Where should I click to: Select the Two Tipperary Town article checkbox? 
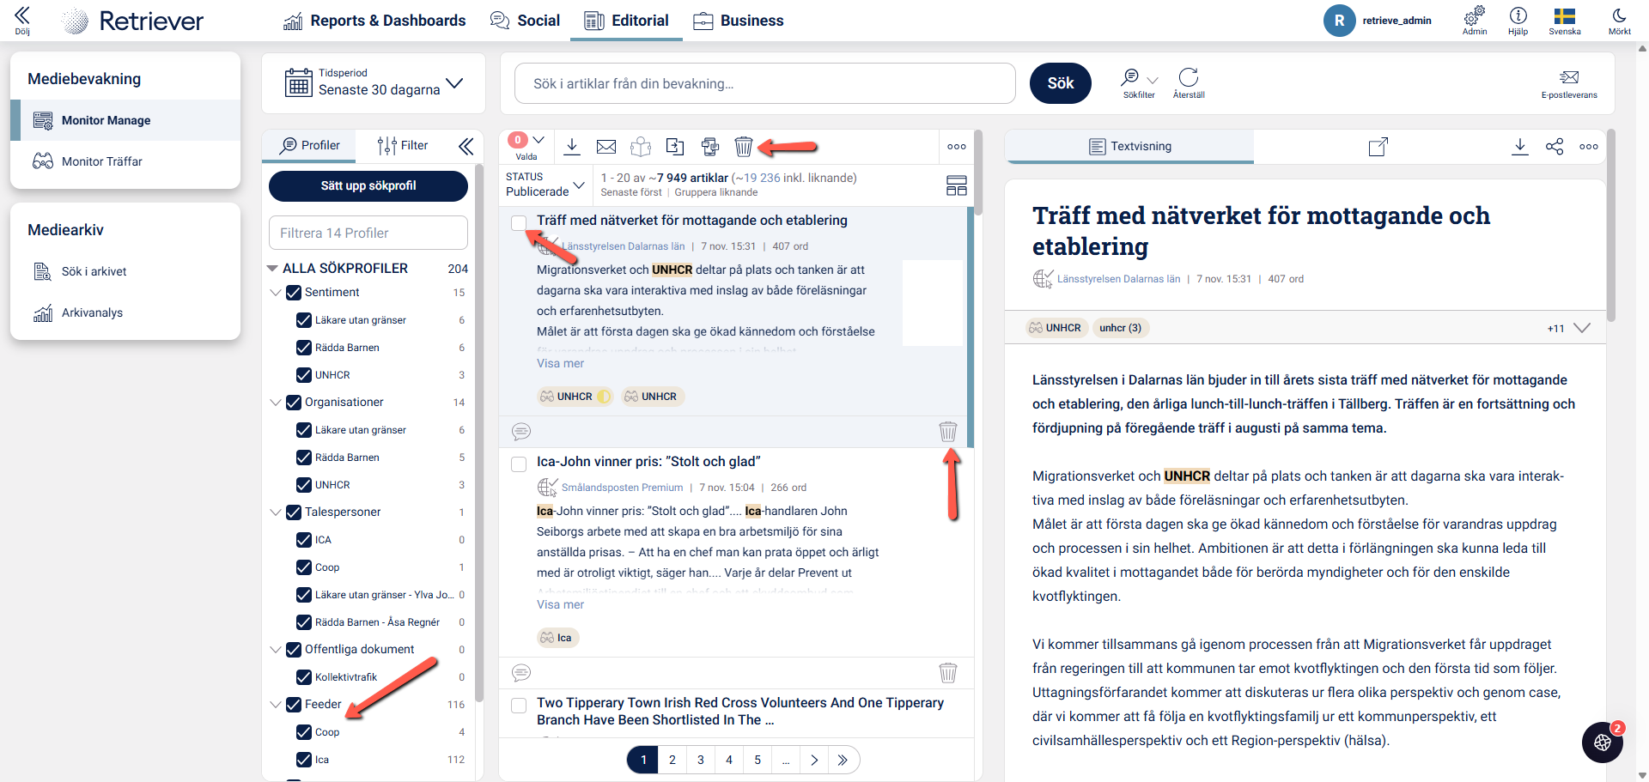pos(519,706)
